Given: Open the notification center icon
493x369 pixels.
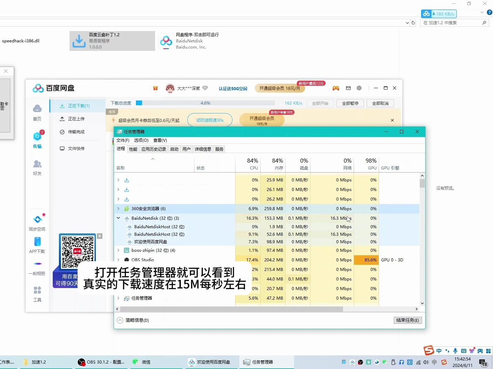Looking at the screenshot, I should tap(483, 363).
